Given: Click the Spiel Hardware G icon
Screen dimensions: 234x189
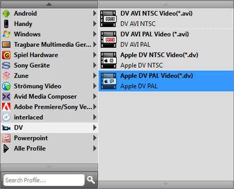Looking at the screenshot, I should tap(6, 55).
